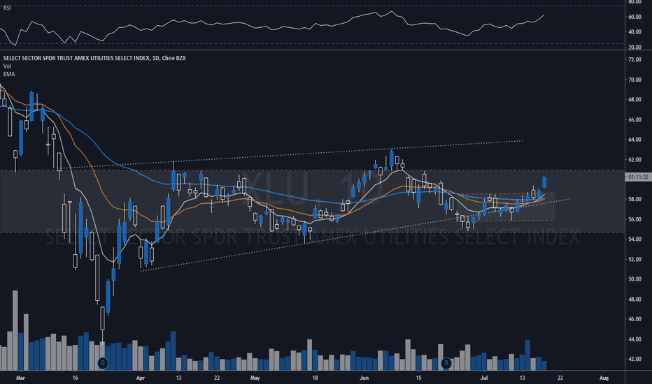Click the countdown timer price label 01:11:32
The image size is (652, 384).
[638, 177]
